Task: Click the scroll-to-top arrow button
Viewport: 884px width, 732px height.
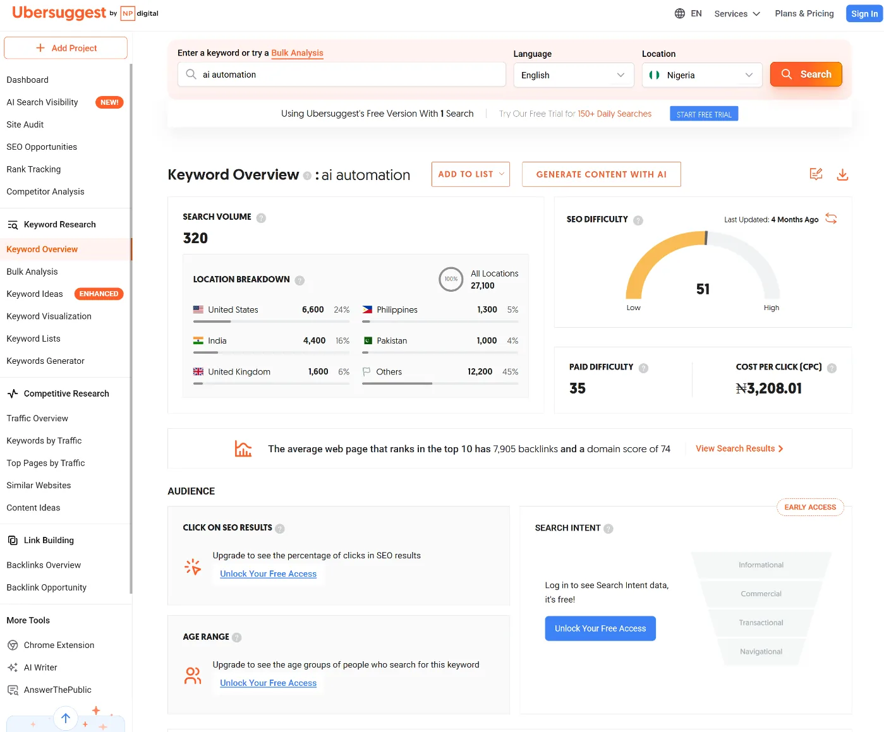Action: 65,718
